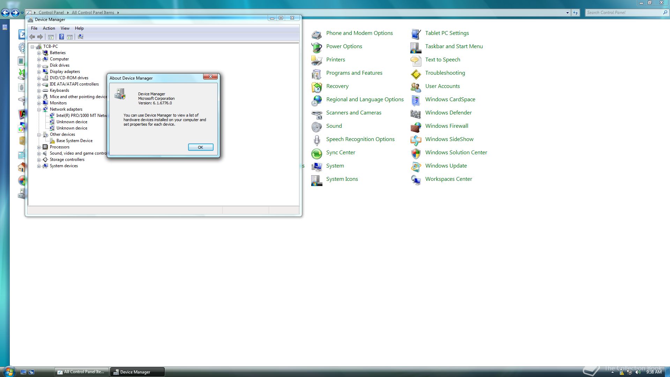Image resolution: width=670 pixels, height=377 pixels.
Task: Expand the Disk drives node
Action: (x=39, y=66)
